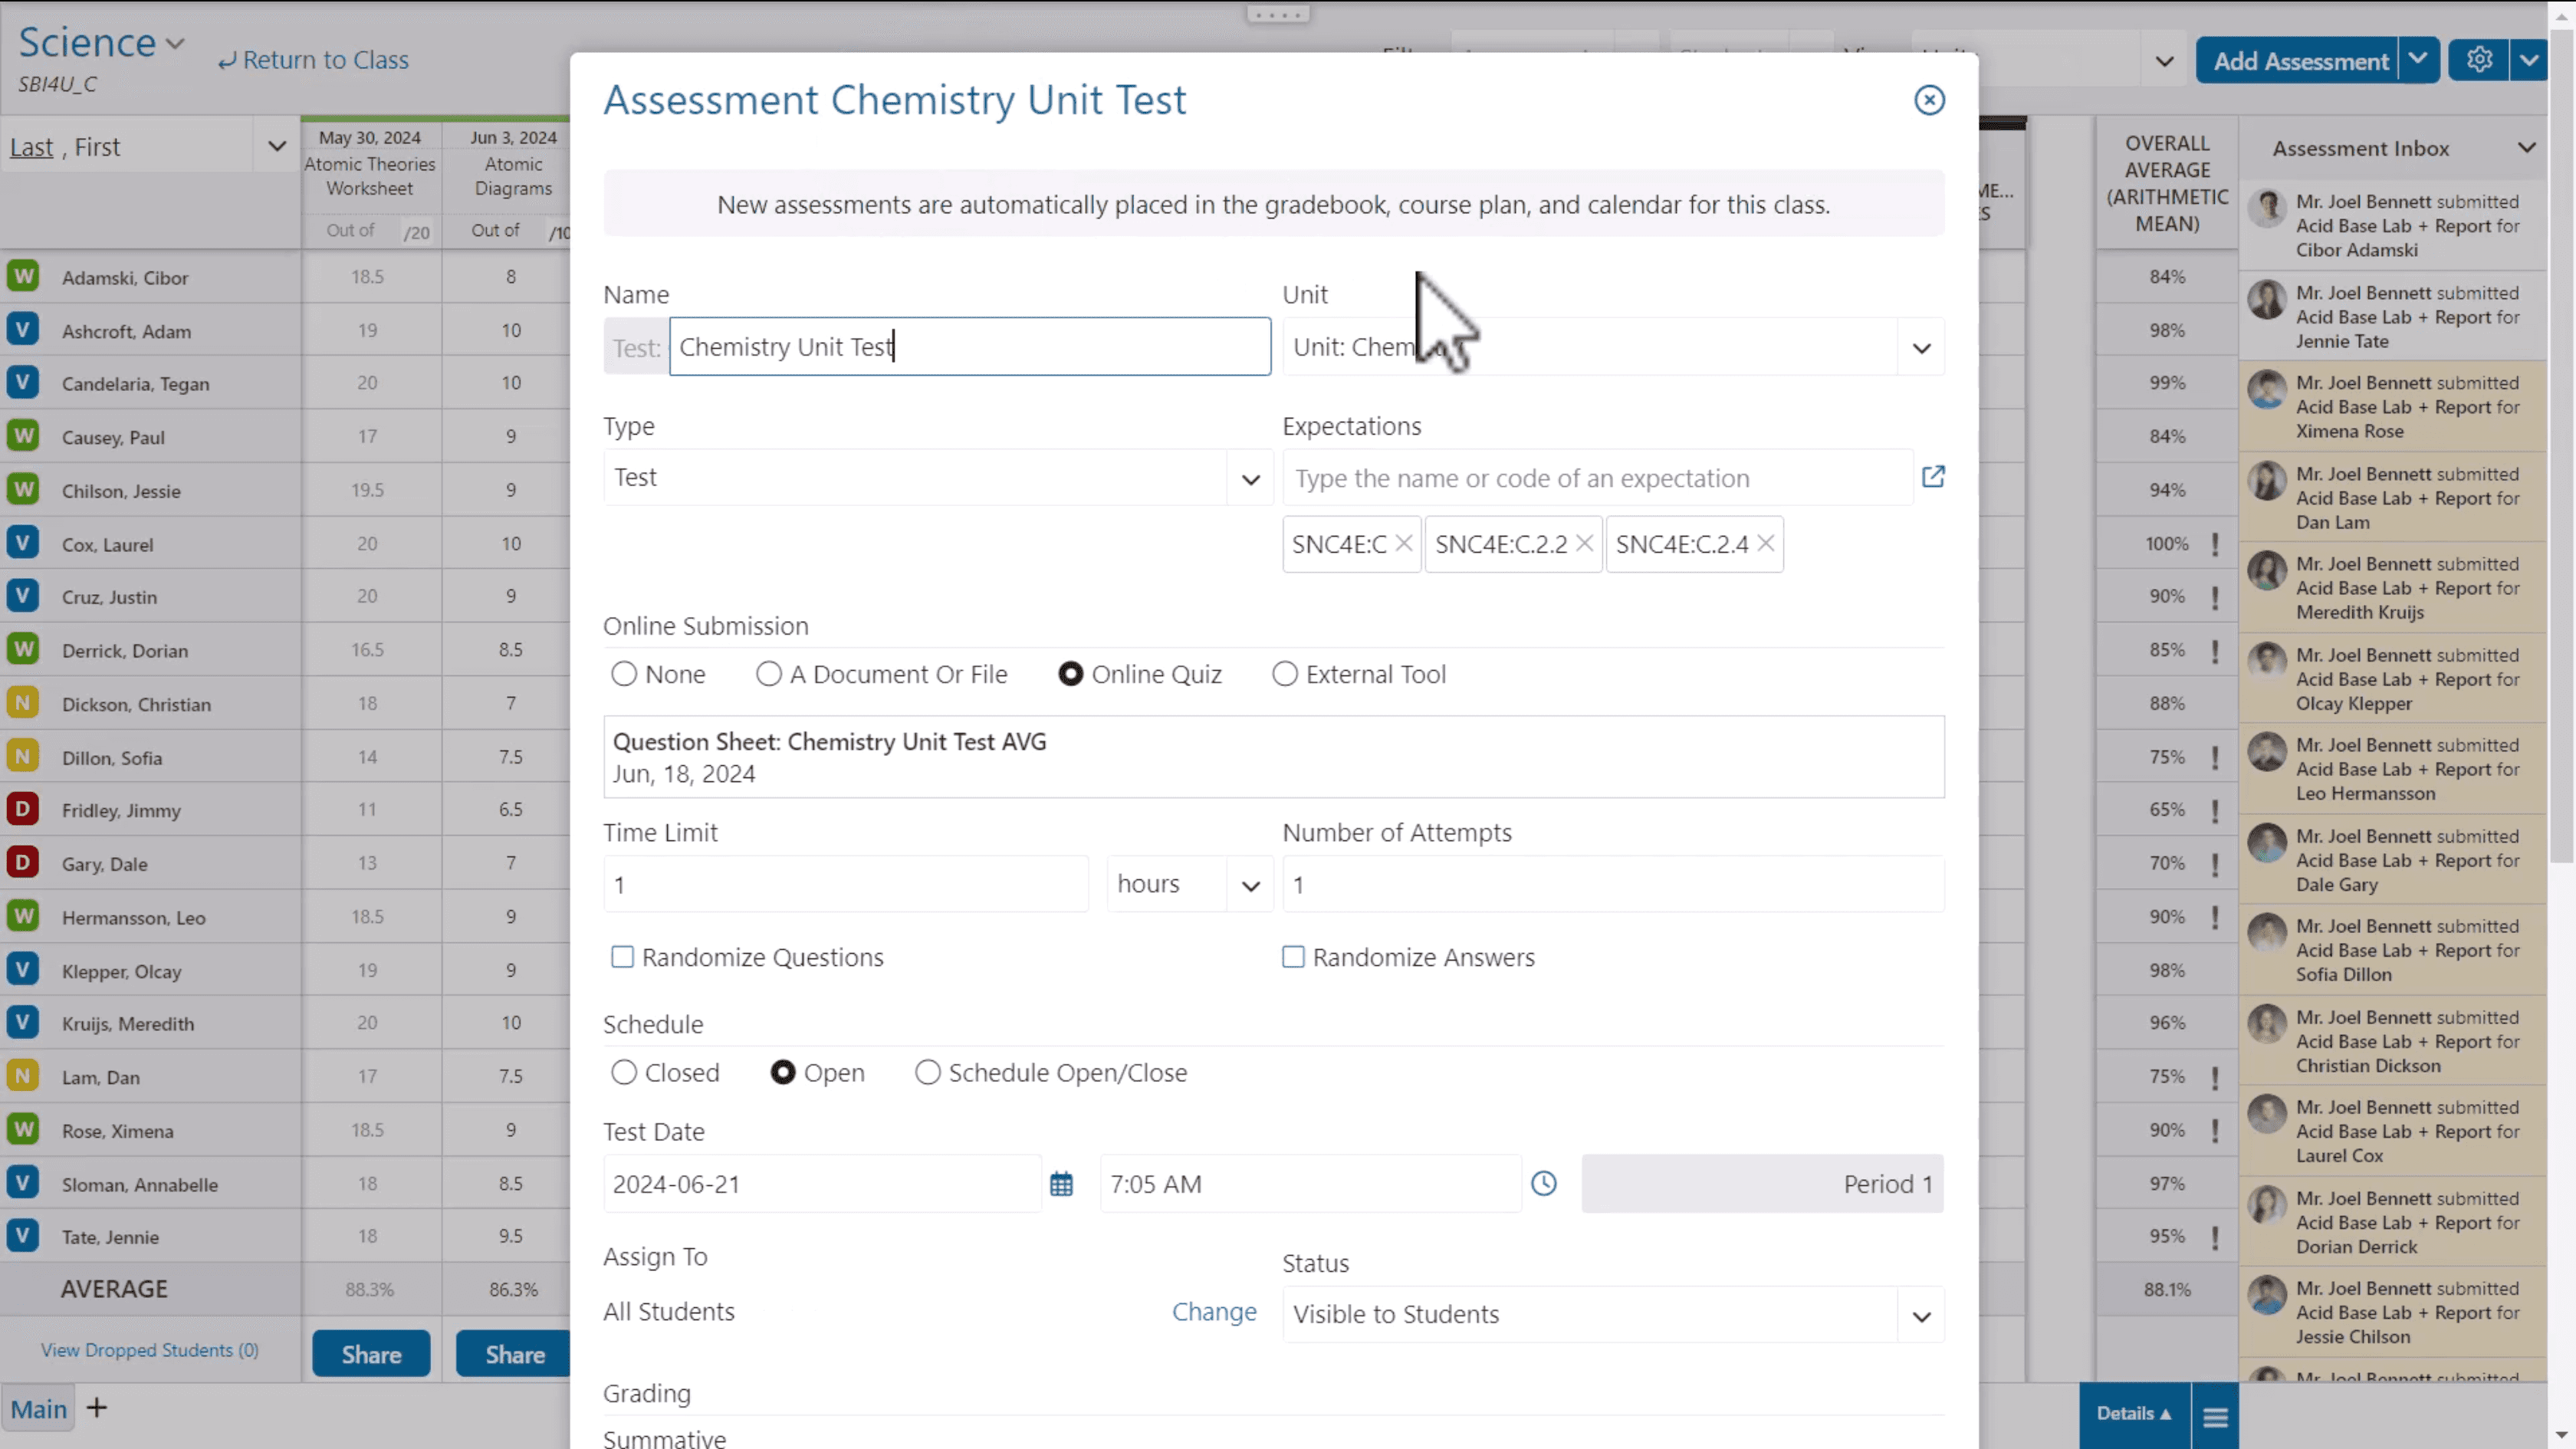Edit the 7:05 AM time field
The width and height of the screenshot is (2576, 1449).
pos(1310,1184)
